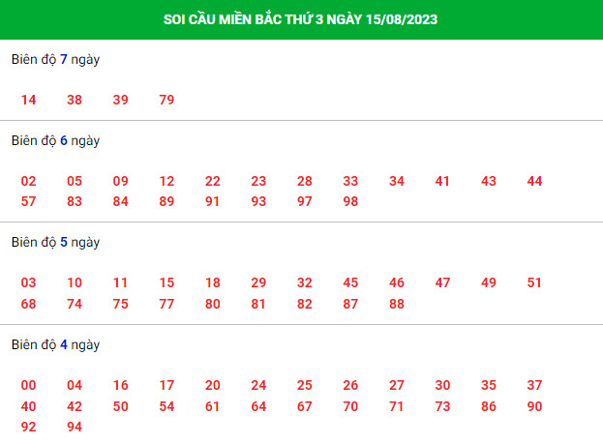The image size is (603, 444).
Task: Select number 44 in the 6-day group
Action: 534,181
